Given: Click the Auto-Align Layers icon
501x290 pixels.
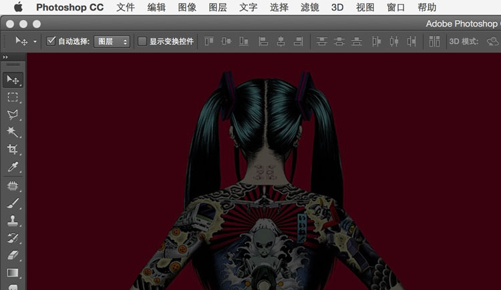Looking at the screenshot, I should point(434,41).
